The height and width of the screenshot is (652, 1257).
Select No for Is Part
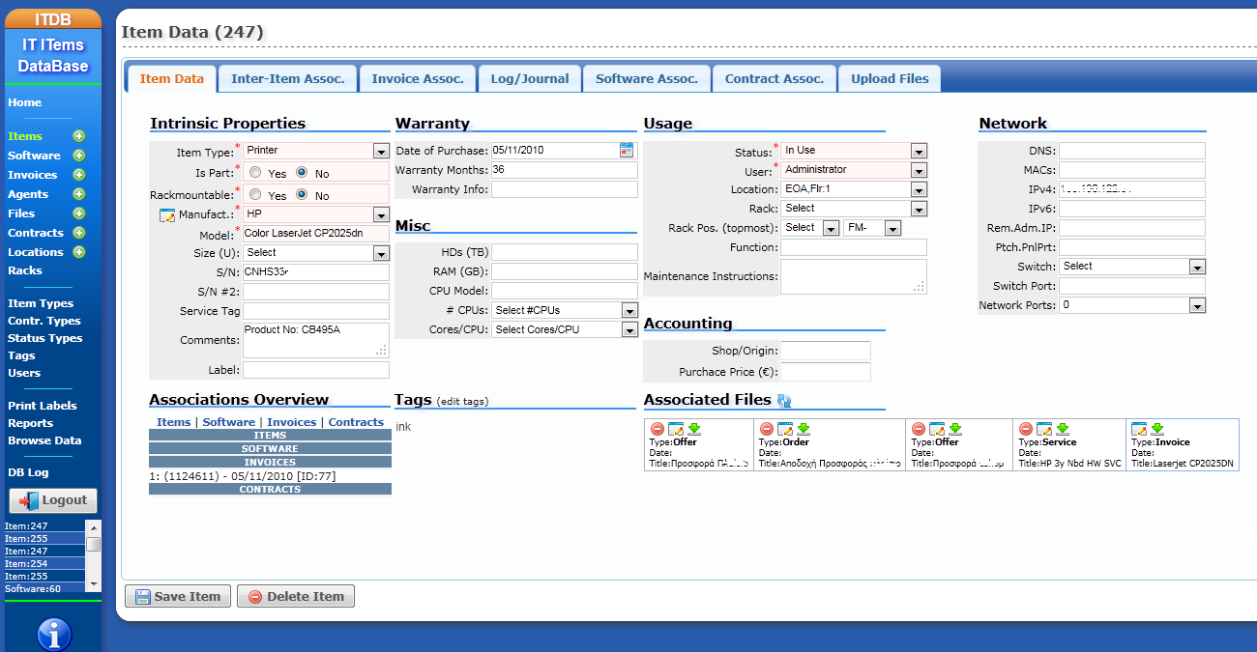pyautogui.click(x=302, y=173)
